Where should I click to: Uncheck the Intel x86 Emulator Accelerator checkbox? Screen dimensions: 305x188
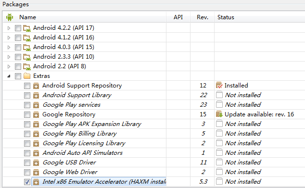[x=27, y=182]
